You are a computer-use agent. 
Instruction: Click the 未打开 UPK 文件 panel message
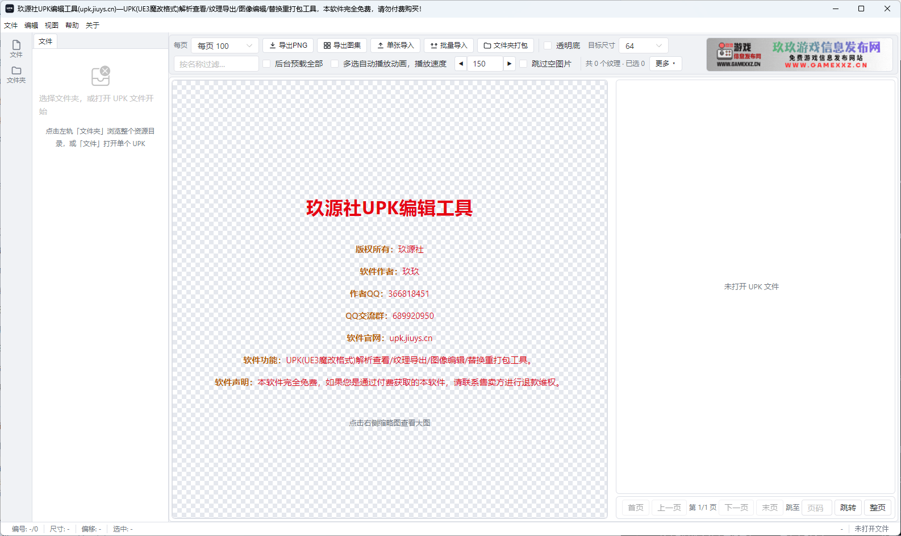[751, 286]
